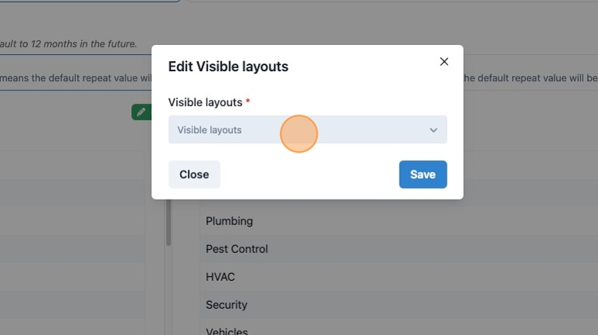Click the 12 months in the future note
This screenshot has width=598, height=335.
point(68,44)
